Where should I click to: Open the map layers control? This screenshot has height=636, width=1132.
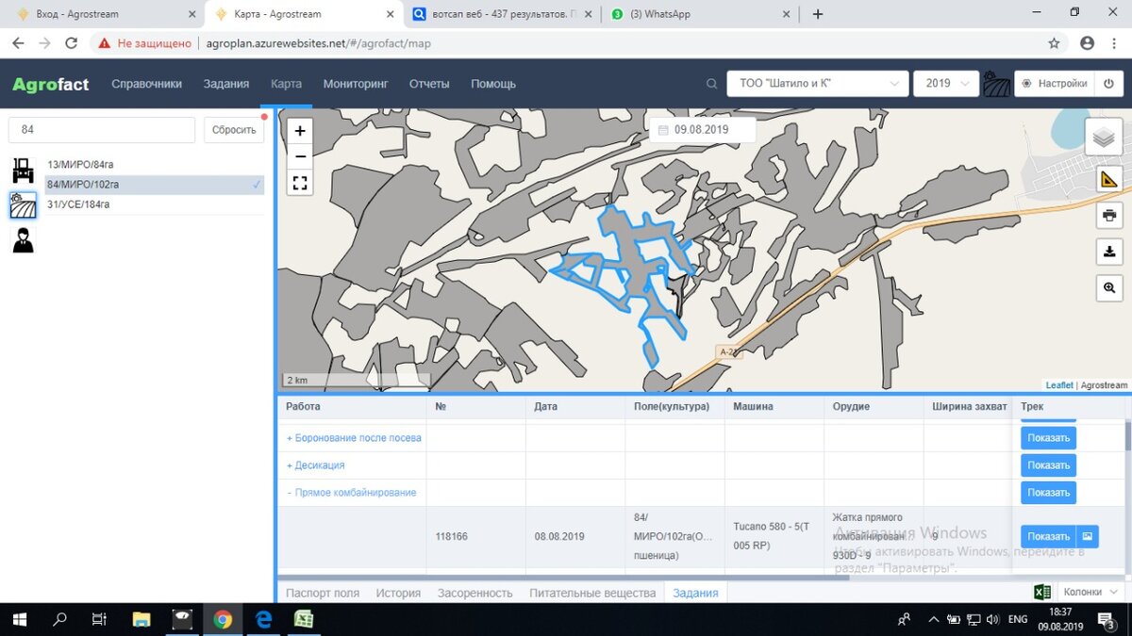pos(1103,138)
